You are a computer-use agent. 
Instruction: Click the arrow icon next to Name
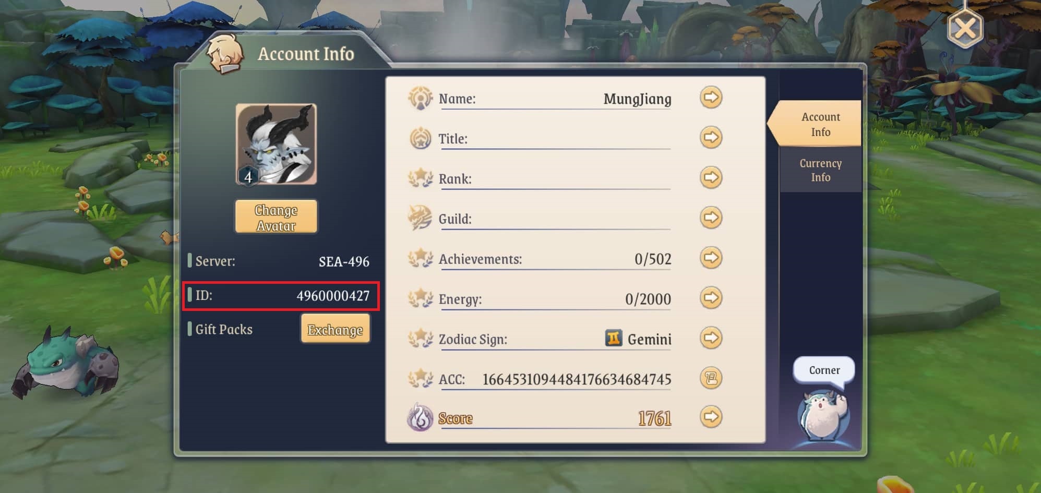tap(711, 97)
